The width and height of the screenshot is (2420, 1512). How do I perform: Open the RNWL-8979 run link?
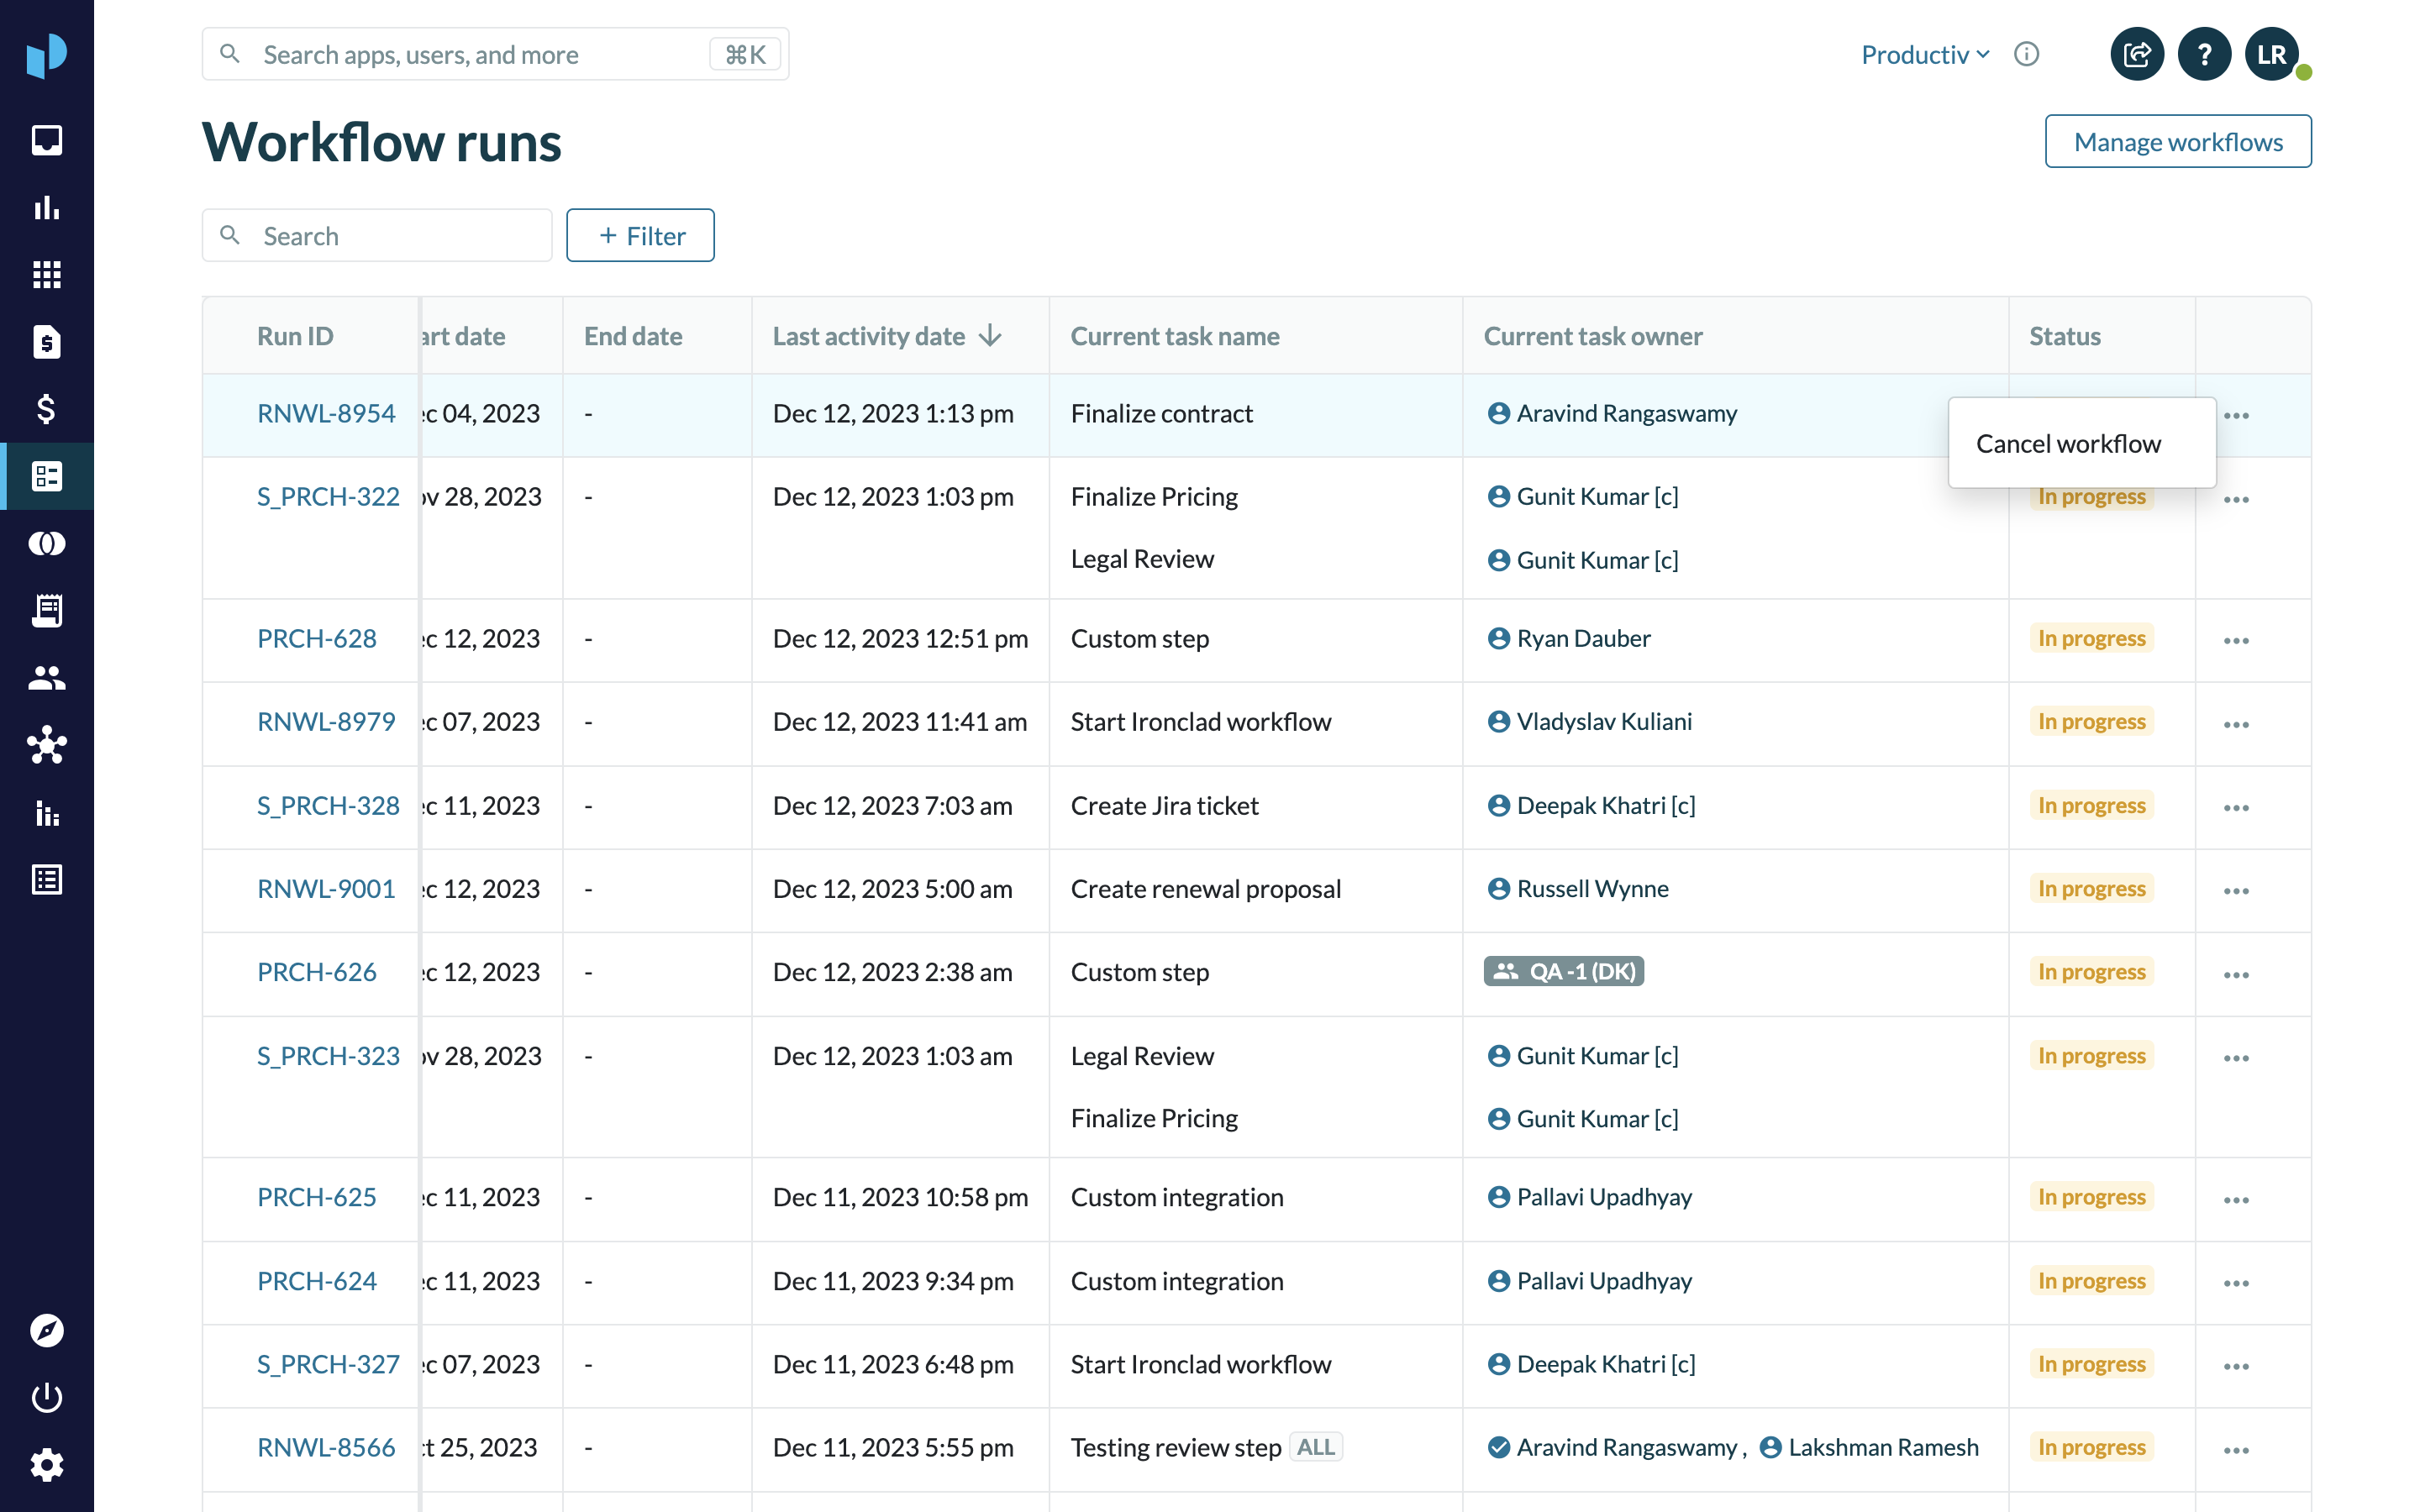point(326,721)
